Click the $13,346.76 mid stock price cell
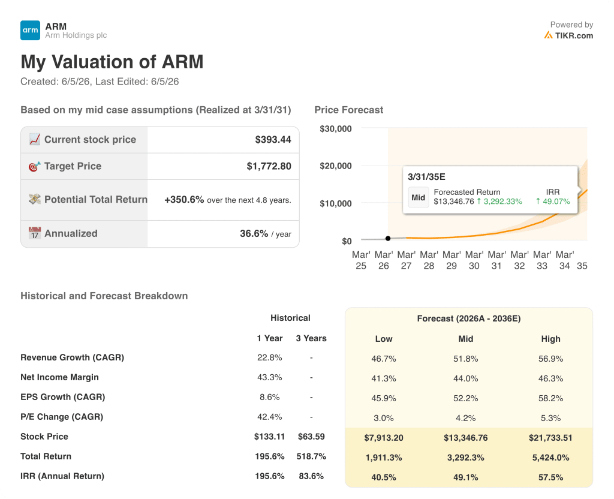This screenshot has height=499, width=614. click(x=465, y=437)
